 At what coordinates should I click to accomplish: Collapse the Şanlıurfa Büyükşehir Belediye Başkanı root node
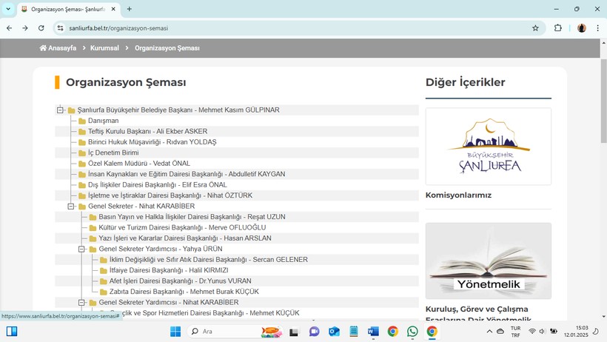(61, 110)
